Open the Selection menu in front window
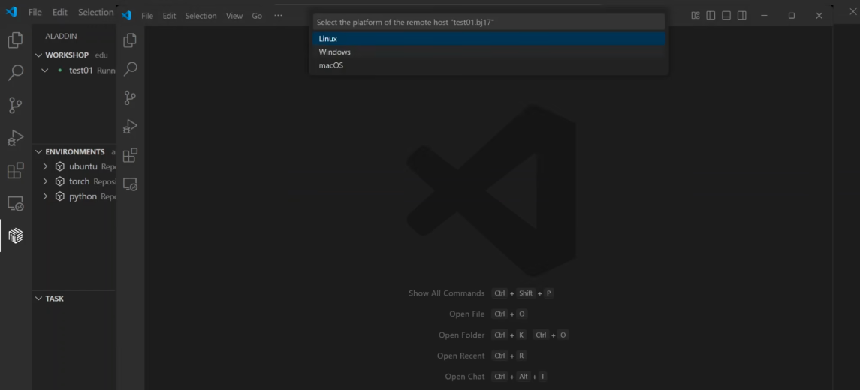The width and height of the screenshot is (860, 390). pyautogui.click(x=201, y=16)
